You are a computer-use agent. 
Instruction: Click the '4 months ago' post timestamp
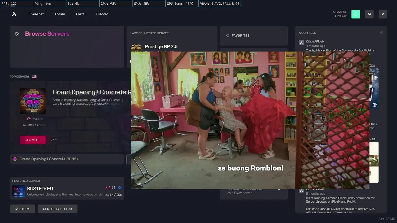click(316, 46)
